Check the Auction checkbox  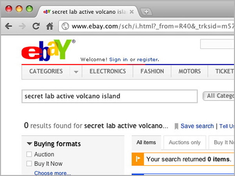(29, 154)
